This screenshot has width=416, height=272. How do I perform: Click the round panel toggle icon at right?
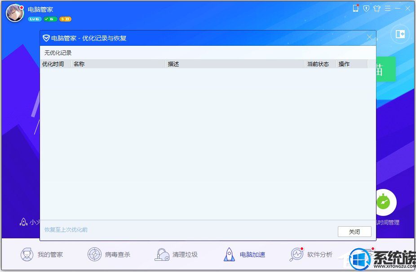(400, 34)
